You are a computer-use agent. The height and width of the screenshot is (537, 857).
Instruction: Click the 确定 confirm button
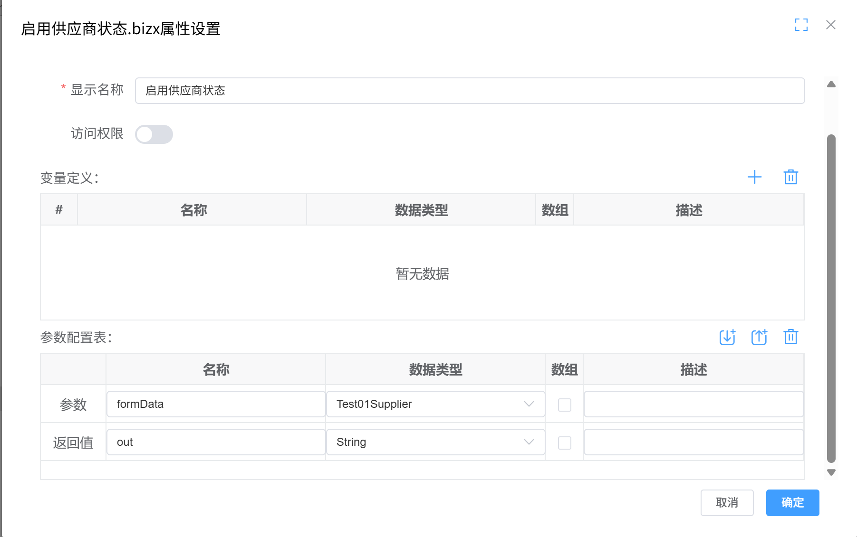pyautogui.click(x=792, y=502)
